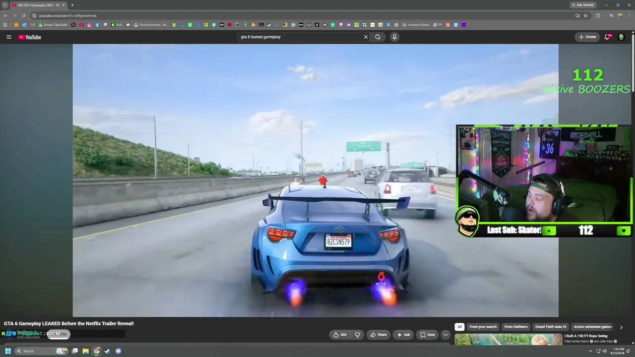Viewport: 635px width, 357px height.
Task: Open the PP bookmark
Action: [x=438, y=25]
